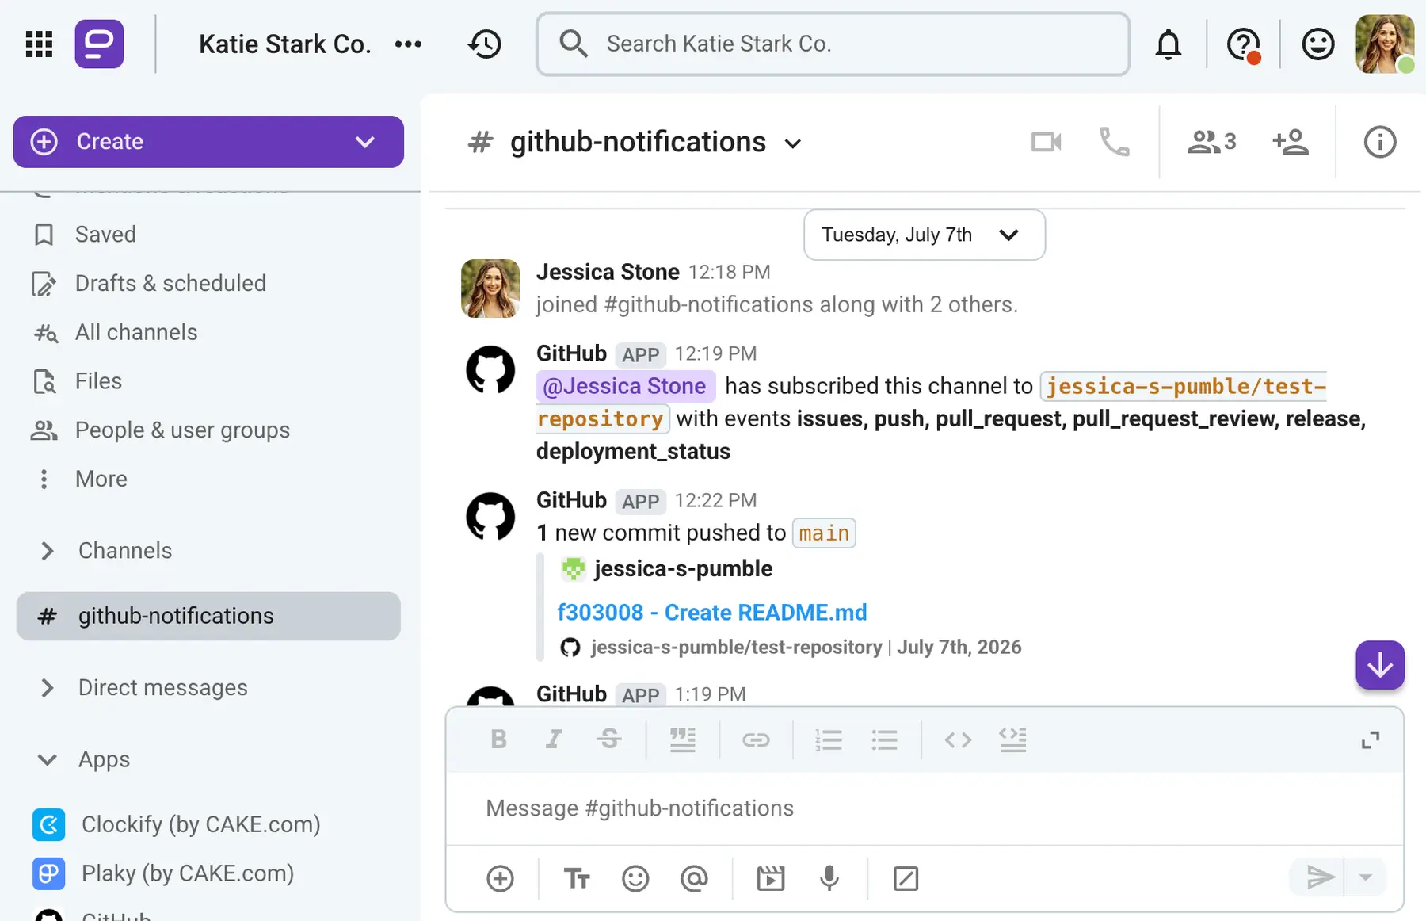Toggle italic text formatting

(x=553, y=739)
